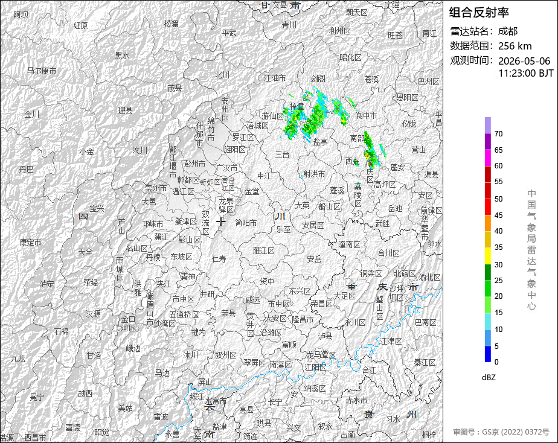Click the dBZ unit label under the scale
558x443 pixels.
[x=489, y=377]
